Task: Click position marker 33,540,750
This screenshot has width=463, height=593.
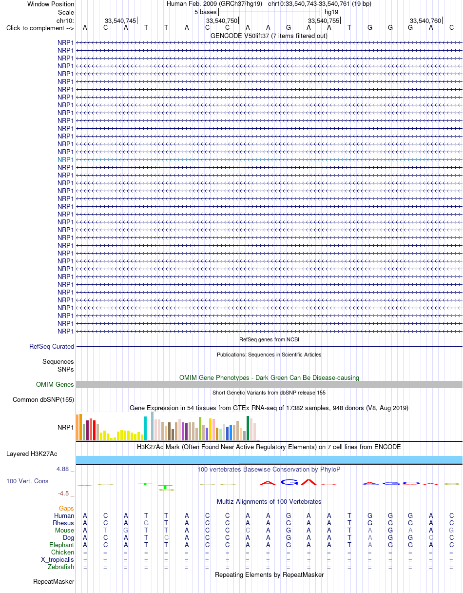Action: (222, 20)
